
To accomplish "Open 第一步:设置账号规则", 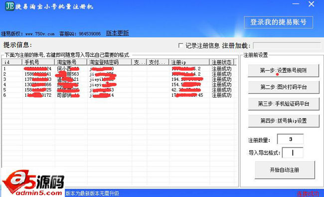I will click(x=283, y=71).
